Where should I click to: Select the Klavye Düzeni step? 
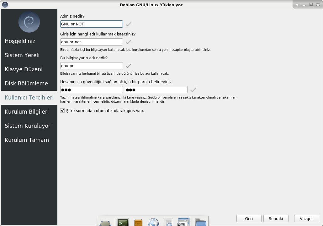24,69
